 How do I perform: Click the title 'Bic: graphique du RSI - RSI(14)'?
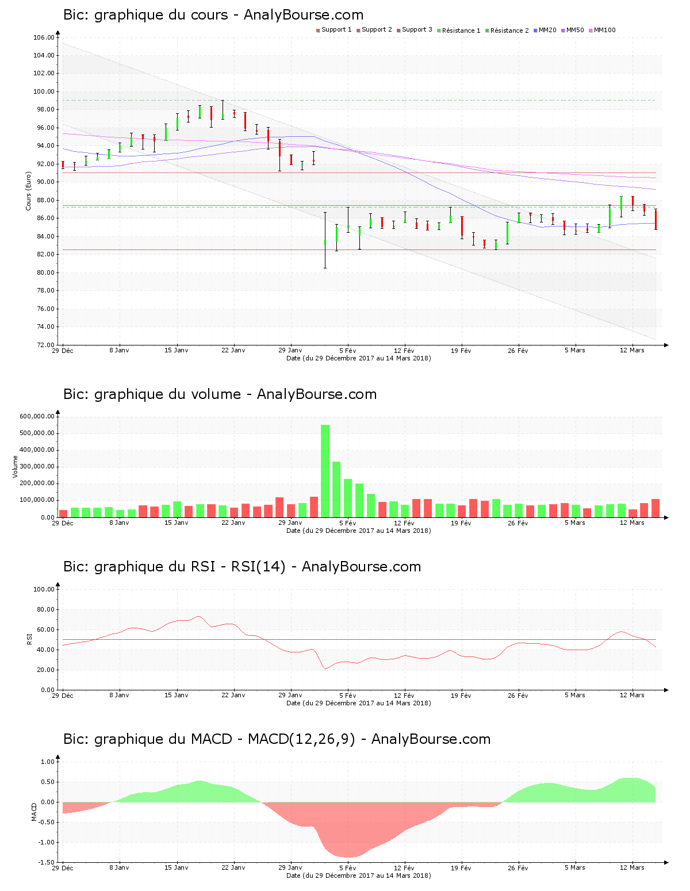click(174, 567)
